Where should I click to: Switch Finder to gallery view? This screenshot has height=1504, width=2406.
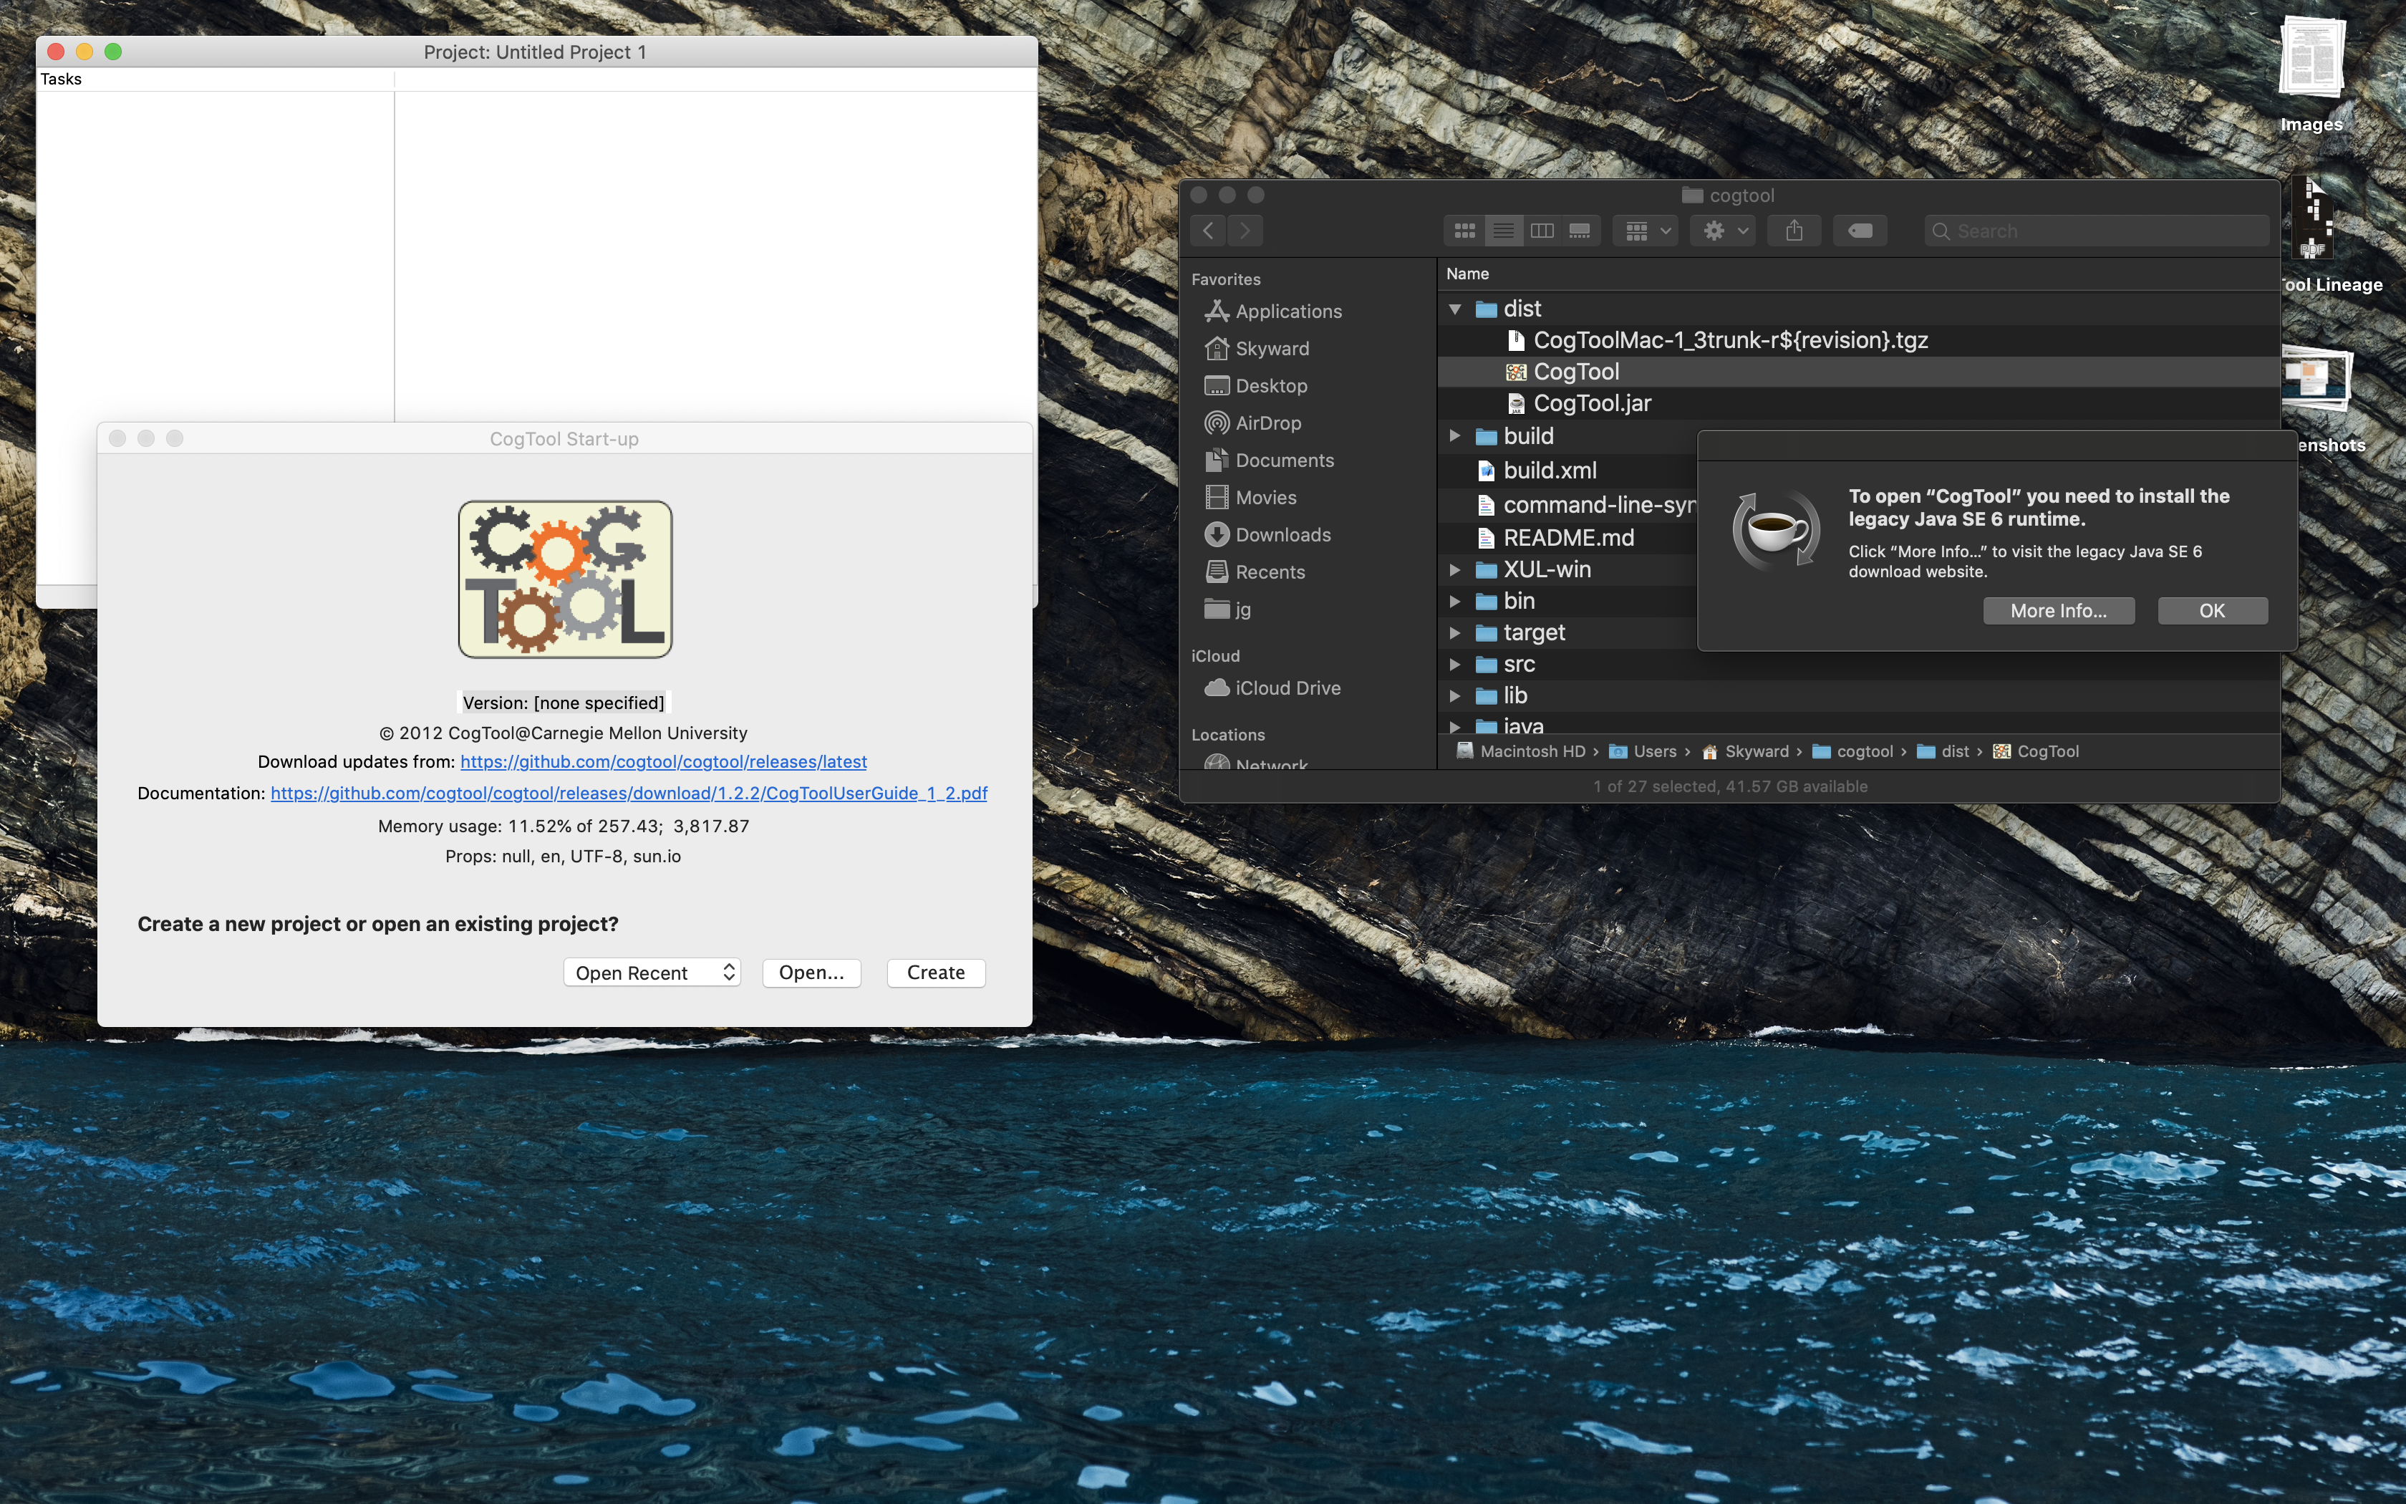[x=1580, y=231]
